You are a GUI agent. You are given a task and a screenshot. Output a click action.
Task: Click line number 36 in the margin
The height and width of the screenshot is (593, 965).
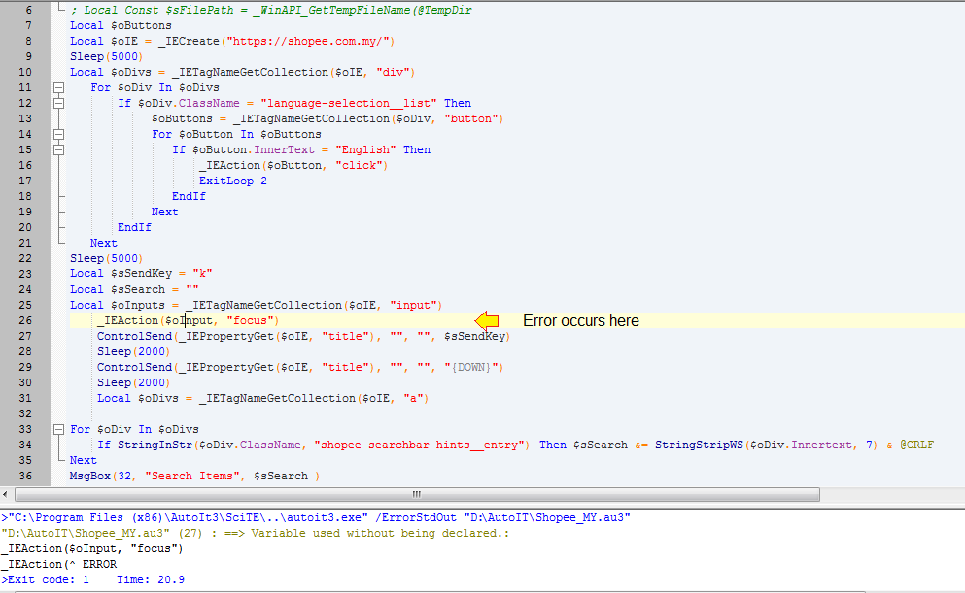[24, 477]
